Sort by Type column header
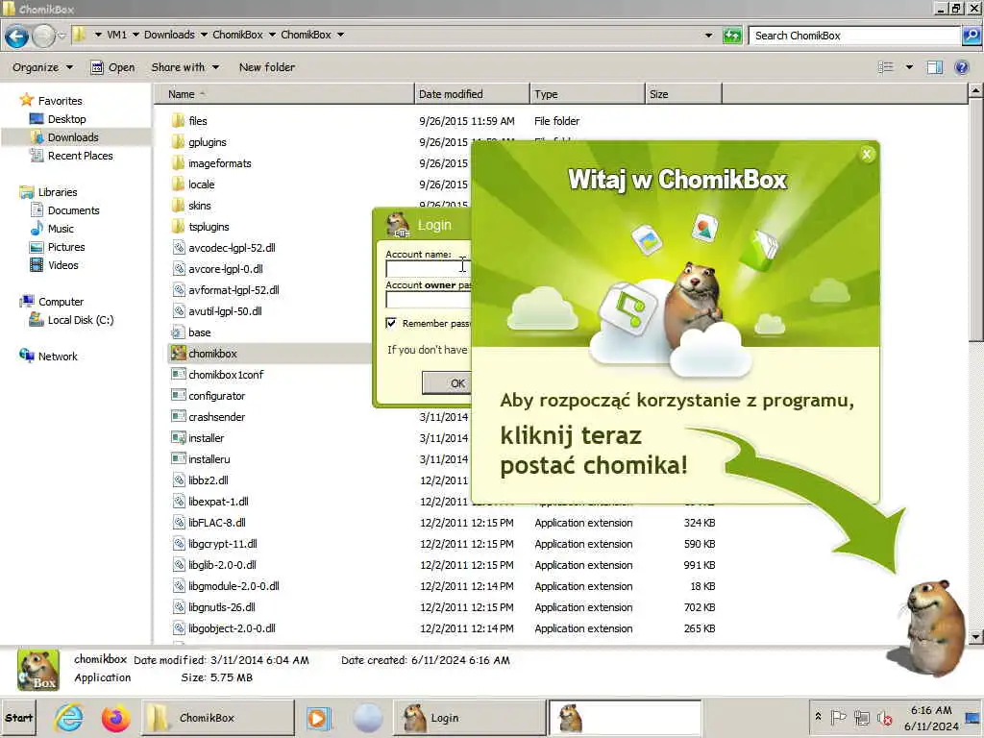The width and height of the screenshot is (984, 738). click(x=587, y=94)
